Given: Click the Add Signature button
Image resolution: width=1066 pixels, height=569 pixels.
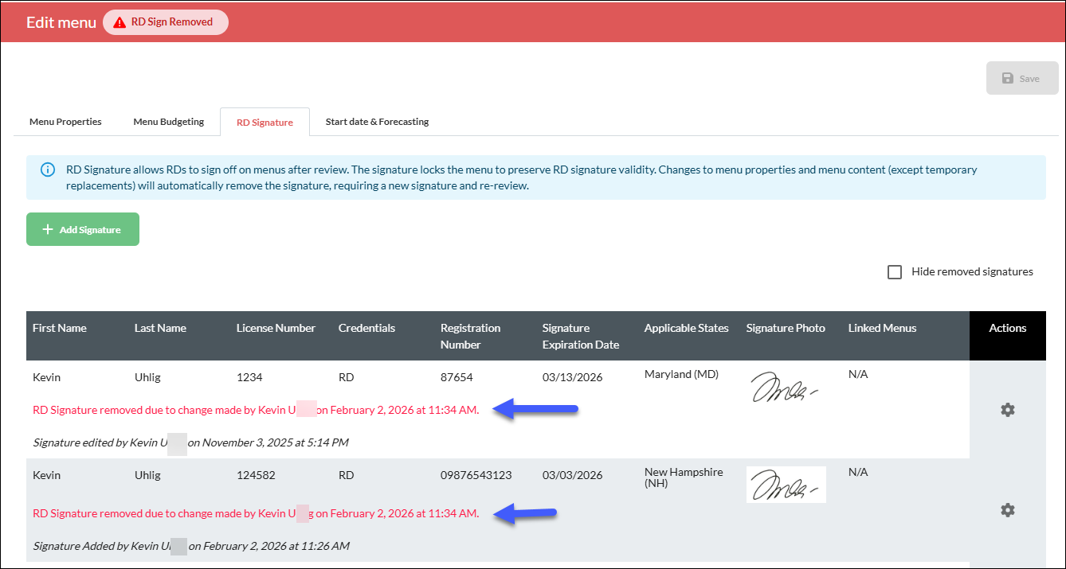Looking at the screenshot, I should click(x=83, y=229).
